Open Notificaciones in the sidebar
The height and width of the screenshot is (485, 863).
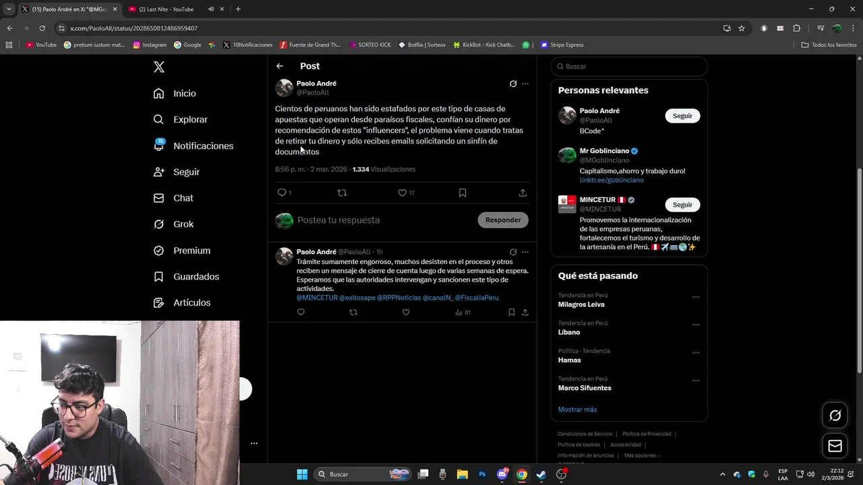[x=193, y=146]
